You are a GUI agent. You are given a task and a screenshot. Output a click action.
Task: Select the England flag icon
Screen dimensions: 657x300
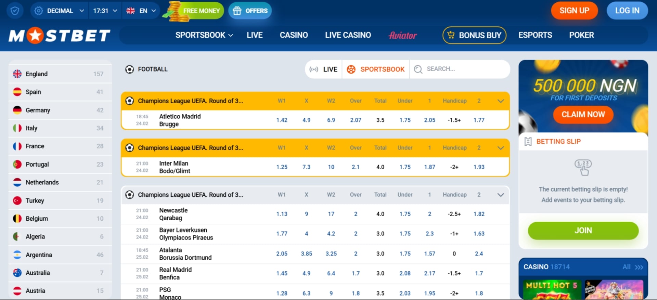click(x=17, y=74)
